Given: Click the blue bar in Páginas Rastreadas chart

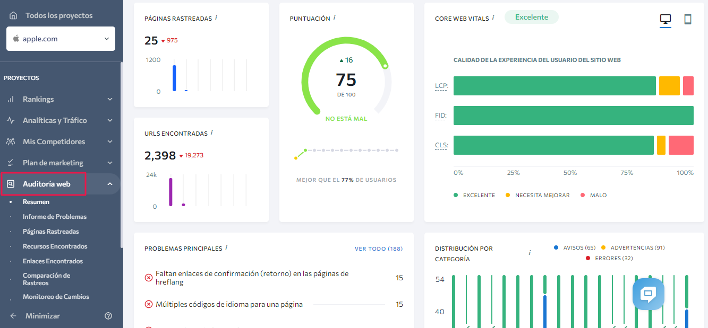Looking at the screenshot, I should 174,78.
